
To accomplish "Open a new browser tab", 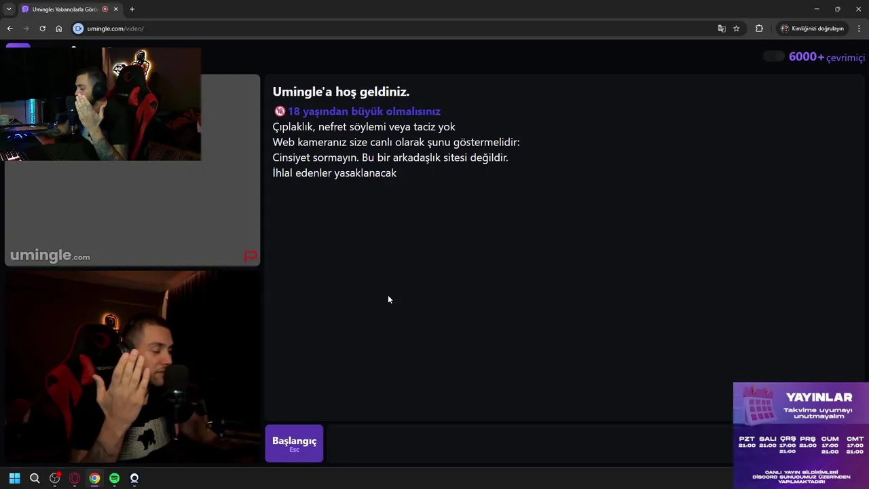I will point(132,9).
